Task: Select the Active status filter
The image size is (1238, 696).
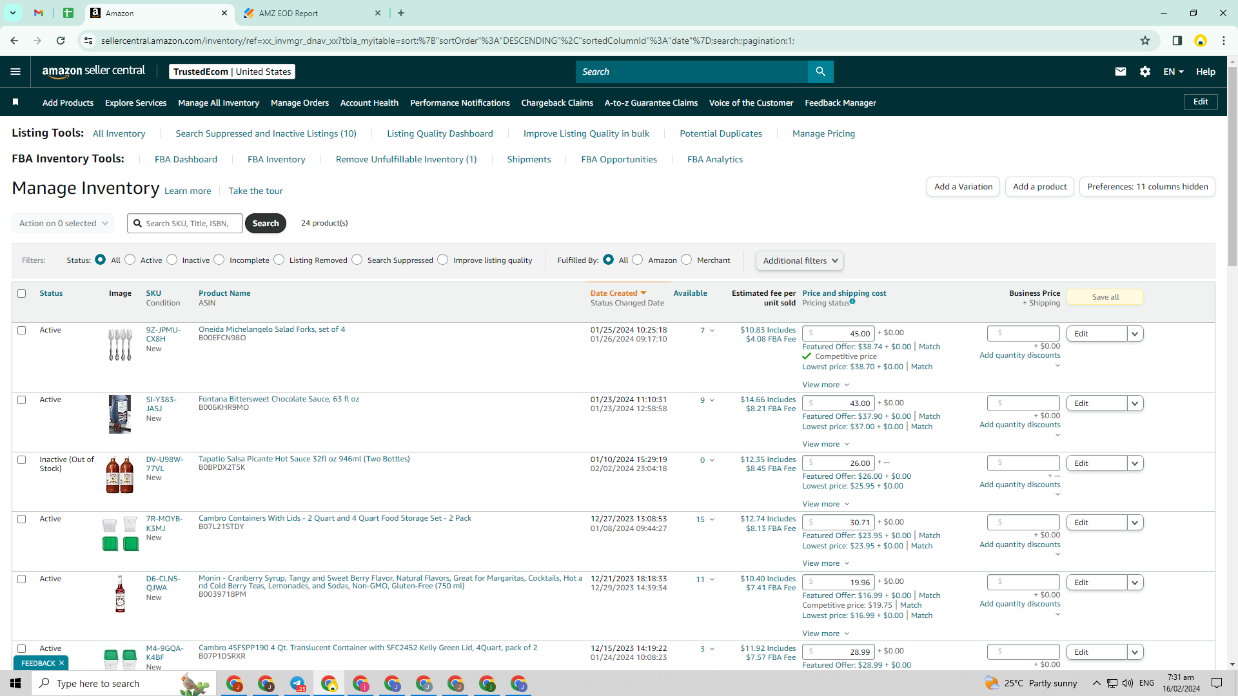Action: tap(130, 260)
